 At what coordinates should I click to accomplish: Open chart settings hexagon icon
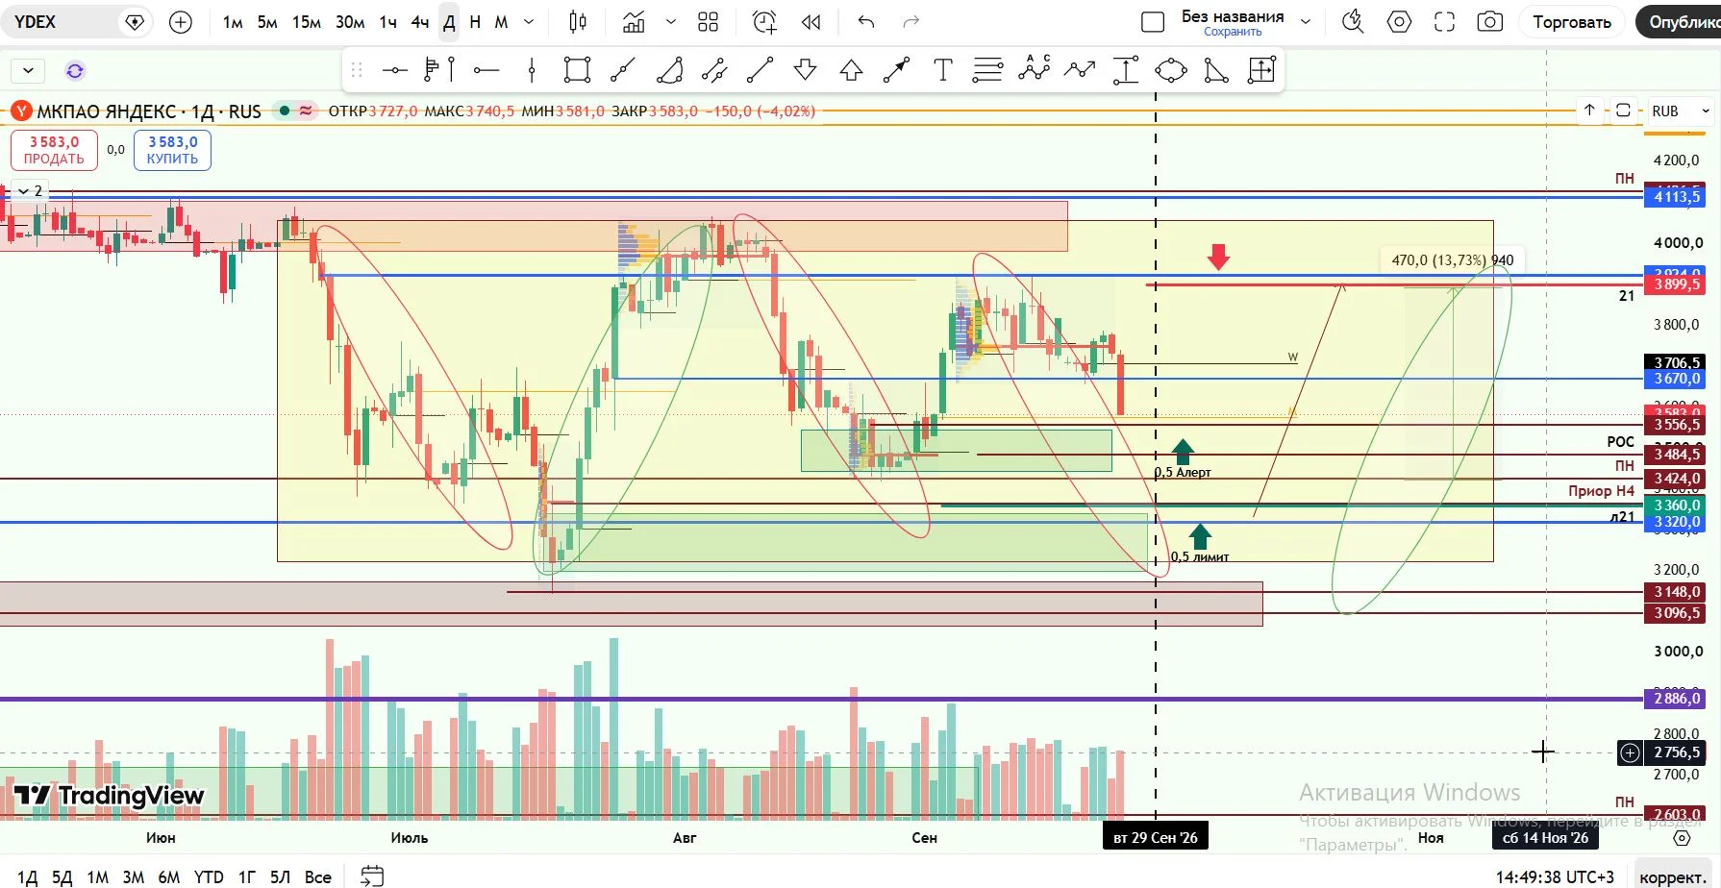(x=1399, y=22)
